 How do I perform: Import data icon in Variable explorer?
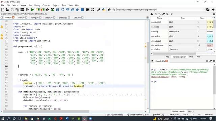pyautogui.click(x=152, y=14)
